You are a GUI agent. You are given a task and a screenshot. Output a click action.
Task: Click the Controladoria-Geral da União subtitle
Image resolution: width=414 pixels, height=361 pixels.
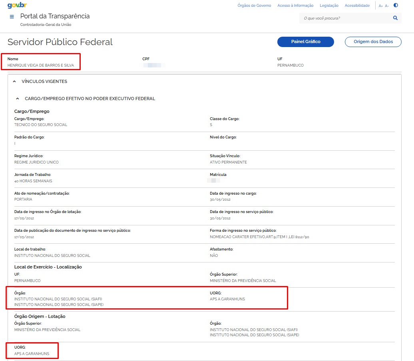[x=46, y=25]
